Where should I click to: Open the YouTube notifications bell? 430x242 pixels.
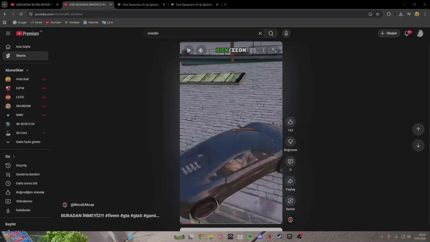(407, 33)
